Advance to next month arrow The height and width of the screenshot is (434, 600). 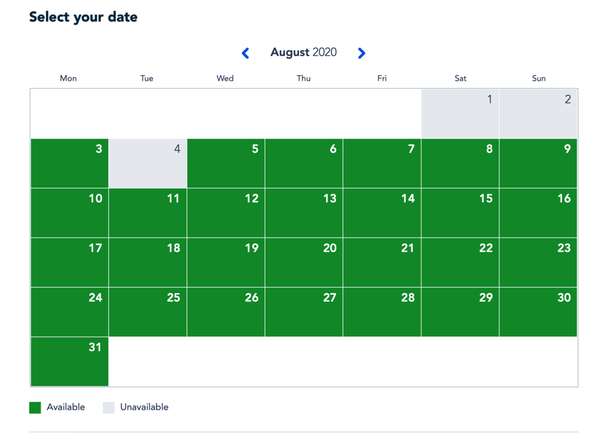click(361, 53)
